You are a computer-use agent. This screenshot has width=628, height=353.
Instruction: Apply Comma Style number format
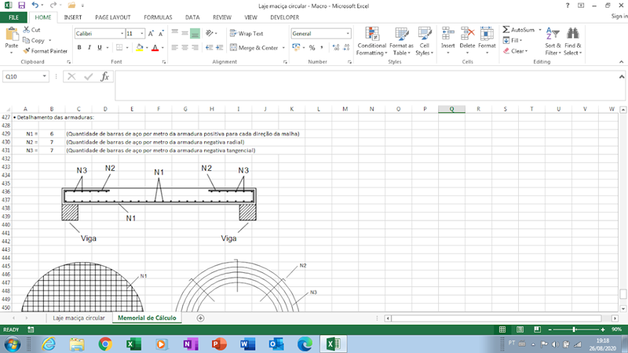pos(322,48)
